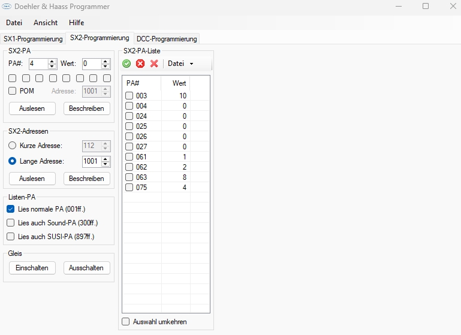This screenshot has width=461, height=335.
Task: Open the SX1-Programmierung tab
Action: (33, 39)
